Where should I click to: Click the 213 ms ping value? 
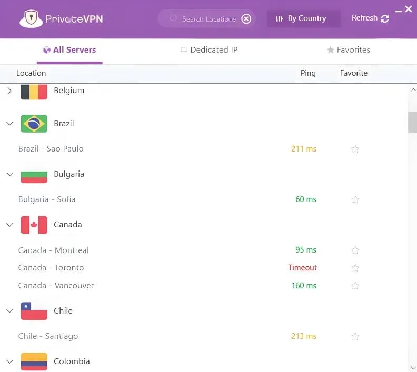tap(303, 336)
